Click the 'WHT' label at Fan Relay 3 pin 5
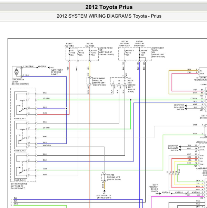Screen dimensions: 207x208 45,175
